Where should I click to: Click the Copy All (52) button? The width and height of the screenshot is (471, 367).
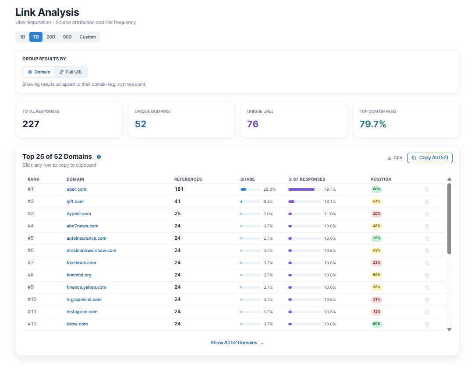[430, 158]
